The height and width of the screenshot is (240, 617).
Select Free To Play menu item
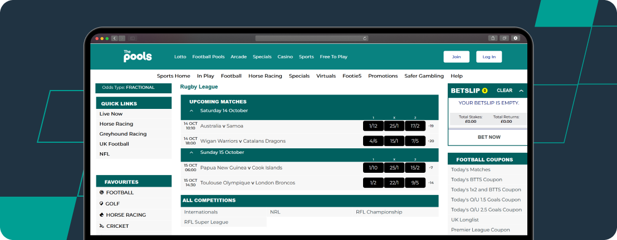[334, 57]
